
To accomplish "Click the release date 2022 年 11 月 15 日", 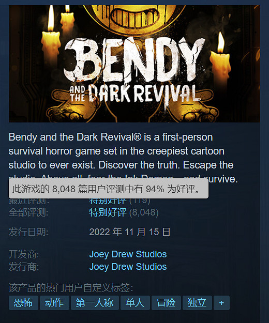I will [130, 232].
